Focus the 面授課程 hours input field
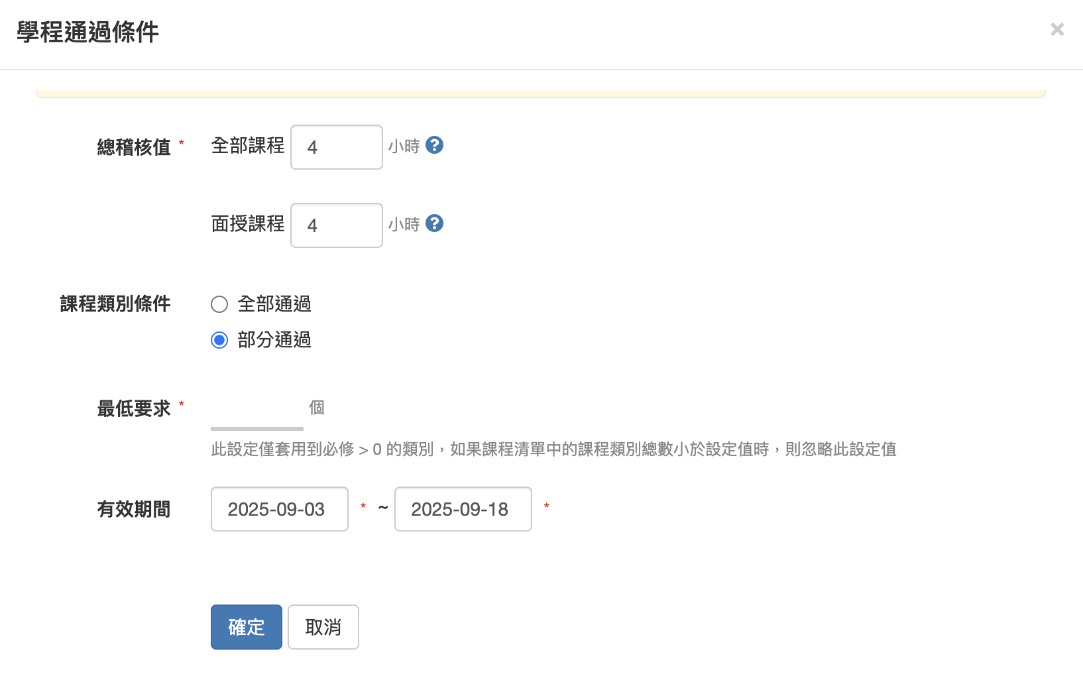This screenshot has height=696, width=1083. pos(337,225)
